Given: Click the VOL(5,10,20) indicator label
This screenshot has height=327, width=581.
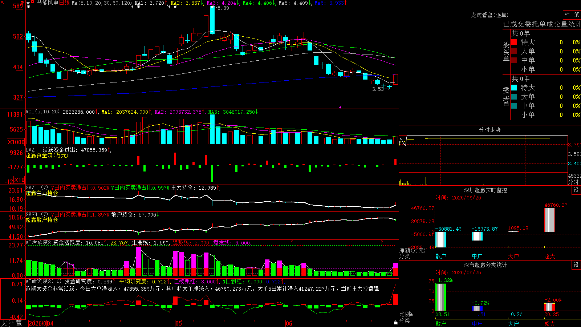Looking at the screenshot, I should click(x=42, y=112).
